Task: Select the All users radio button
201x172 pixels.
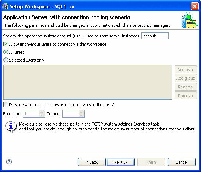Action: 6,52
